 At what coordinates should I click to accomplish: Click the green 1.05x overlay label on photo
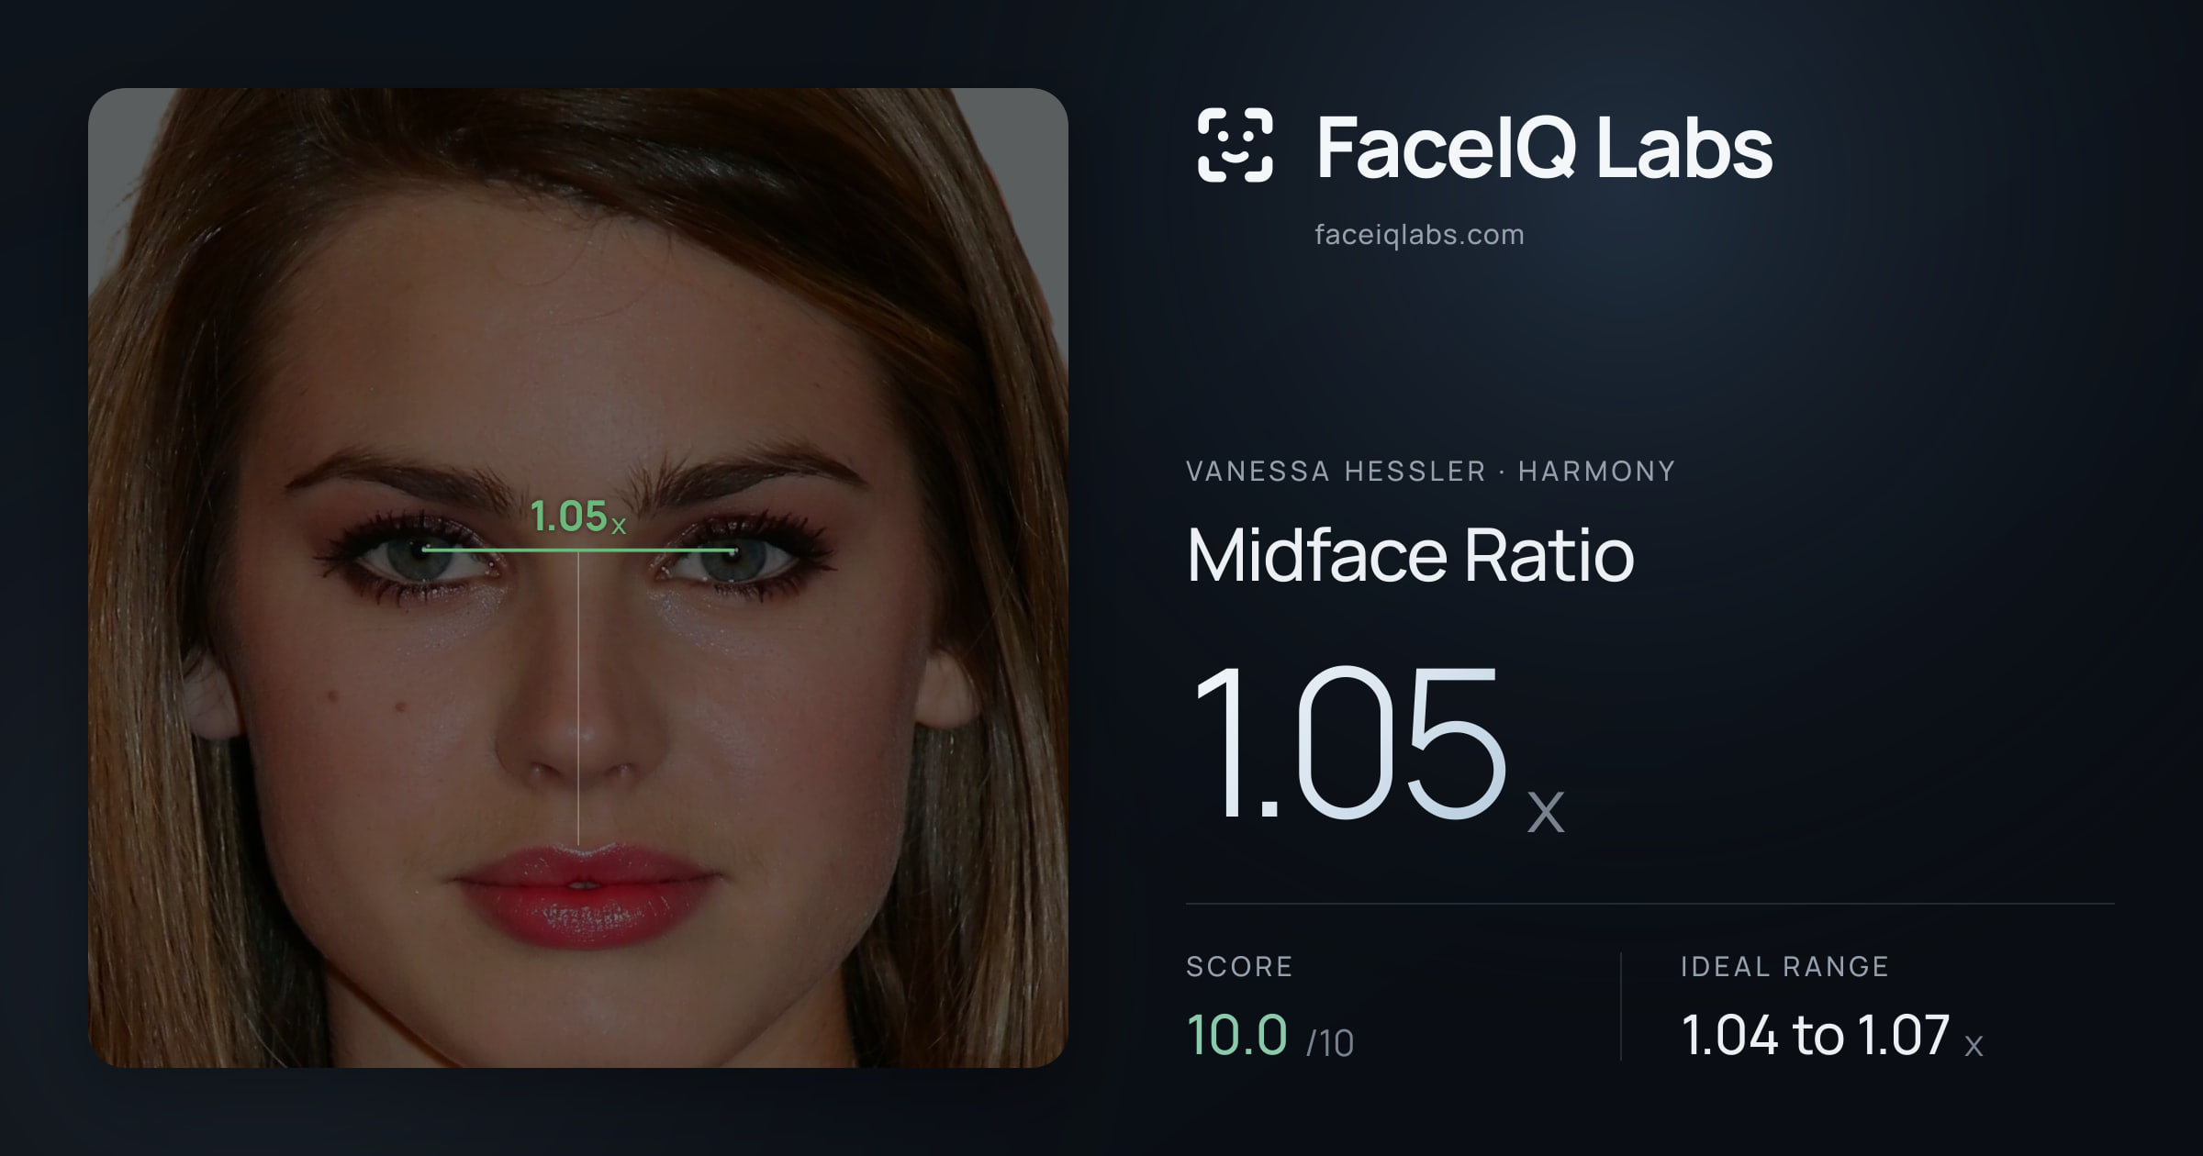click(578, 517)
